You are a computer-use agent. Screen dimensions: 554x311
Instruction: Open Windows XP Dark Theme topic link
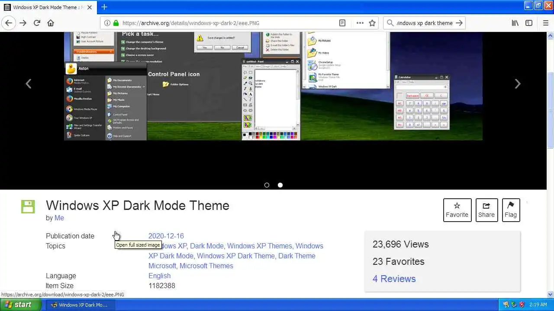click(x=236, y=256)
